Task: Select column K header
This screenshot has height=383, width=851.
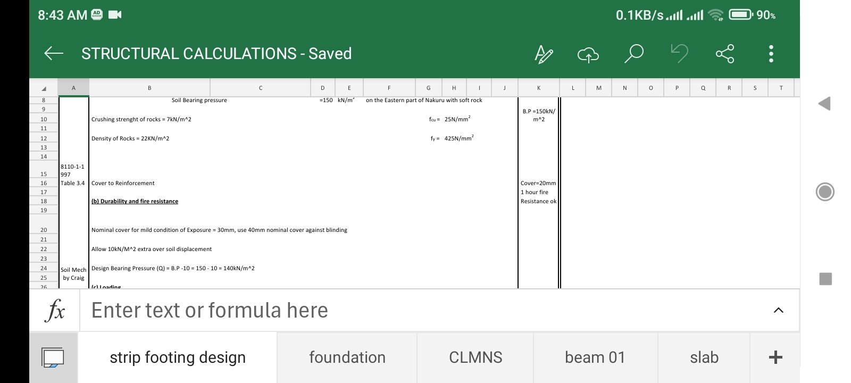Action: pos(538,88)
